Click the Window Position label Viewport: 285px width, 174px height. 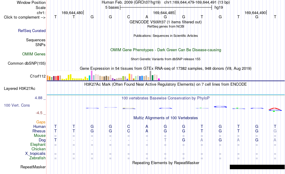coord(31,2)
